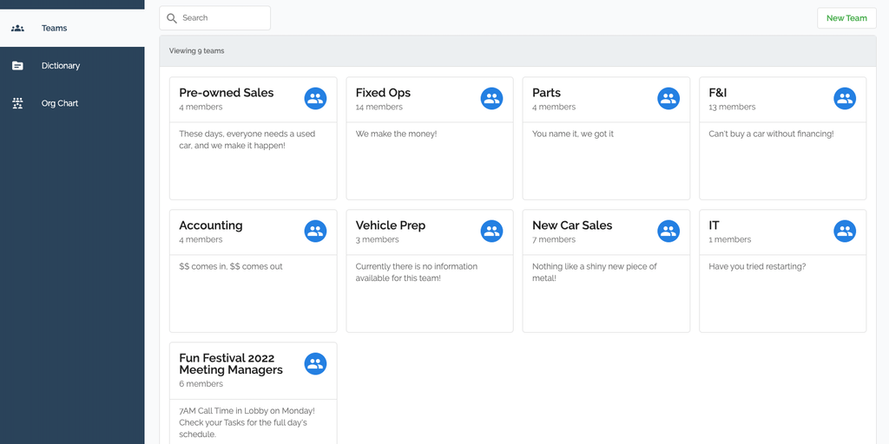Focus the Search input field

(222, 18)
